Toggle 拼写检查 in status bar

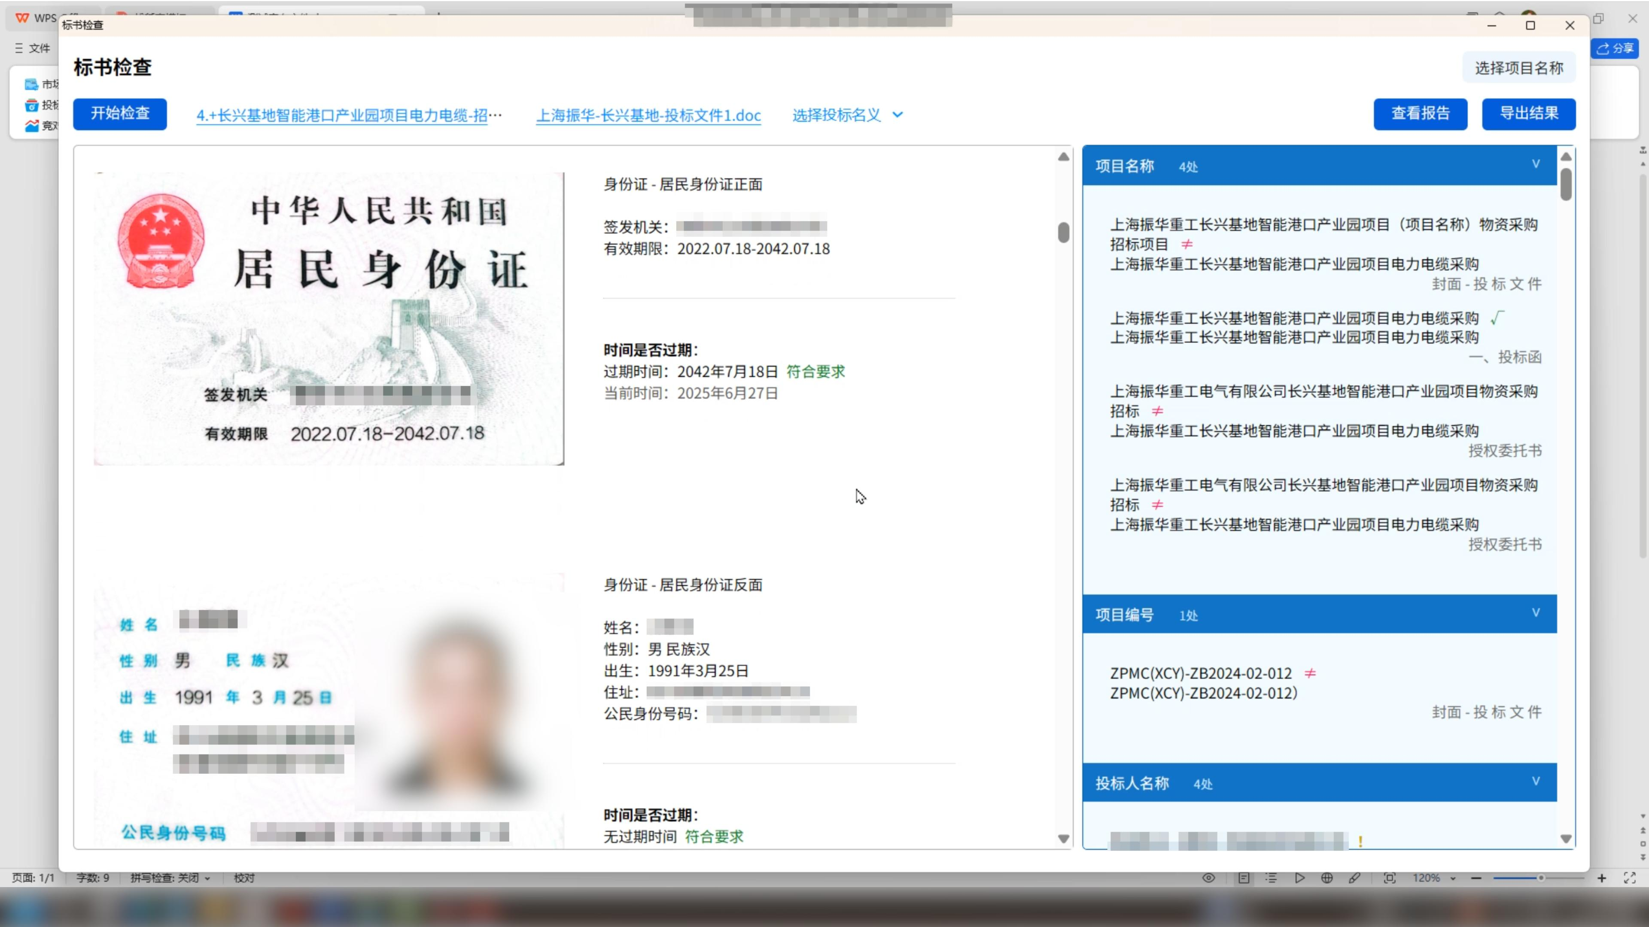point(170,878)
